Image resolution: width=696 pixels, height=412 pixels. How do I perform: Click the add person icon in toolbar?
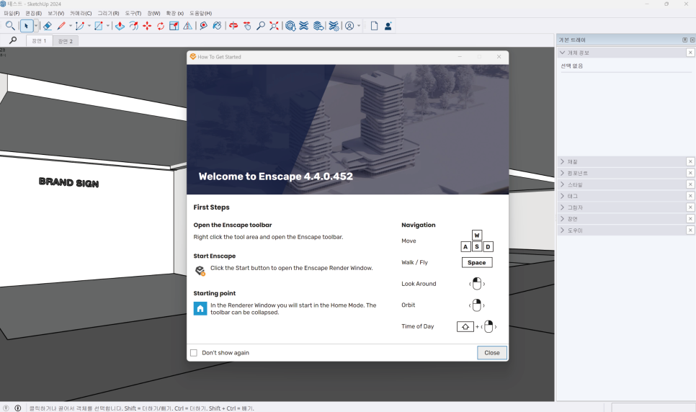[388, 26]
